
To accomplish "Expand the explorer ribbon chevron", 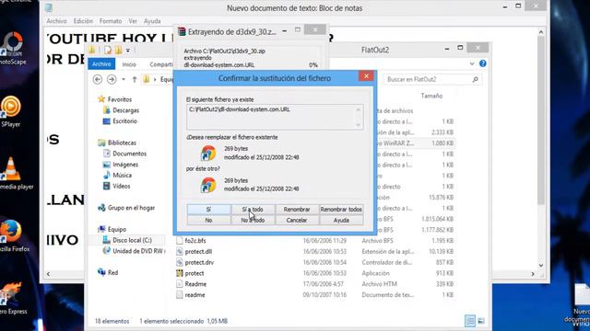I will [x=472, y=63].
